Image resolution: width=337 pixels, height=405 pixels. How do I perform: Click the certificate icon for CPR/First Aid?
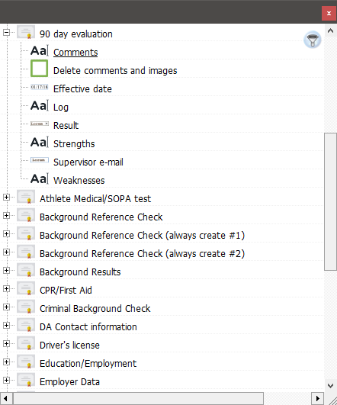point(26,288)
